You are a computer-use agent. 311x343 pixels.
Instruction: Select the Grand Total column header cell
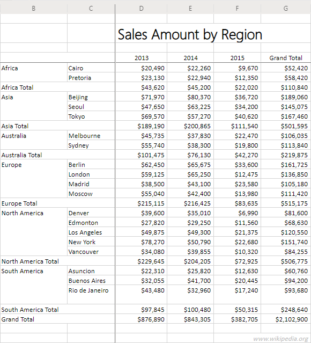tap(286, 58)
